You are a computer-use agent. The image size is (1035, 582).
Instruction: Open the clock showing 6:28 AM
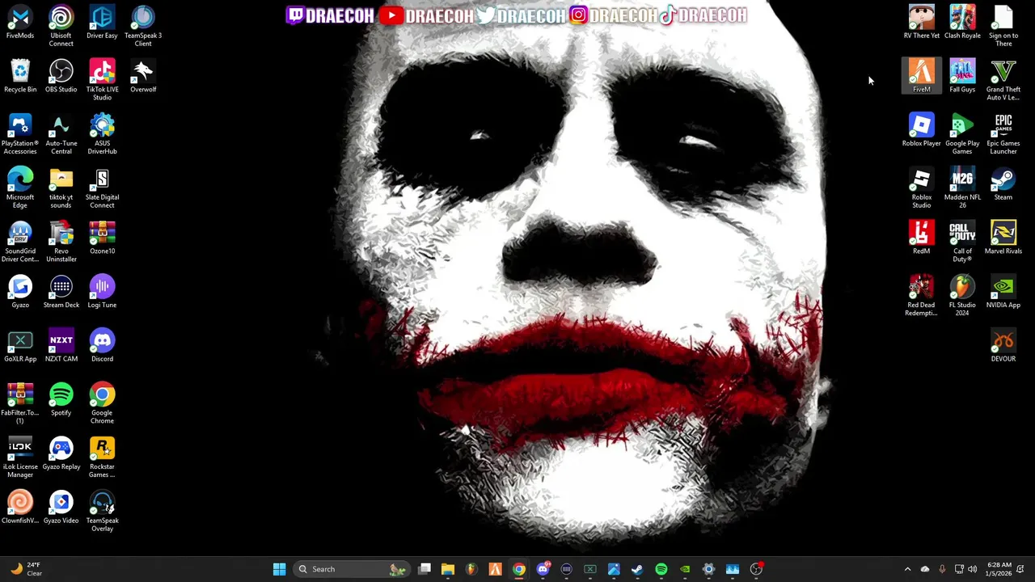[999, 569]
